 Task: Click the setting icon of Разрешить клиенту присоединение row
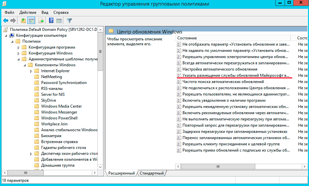coord(179,144)
